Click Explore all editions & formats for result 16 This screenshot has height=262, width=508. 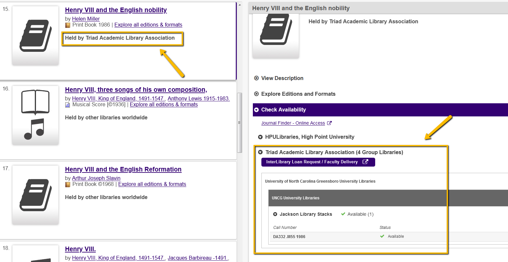point(164,105)
